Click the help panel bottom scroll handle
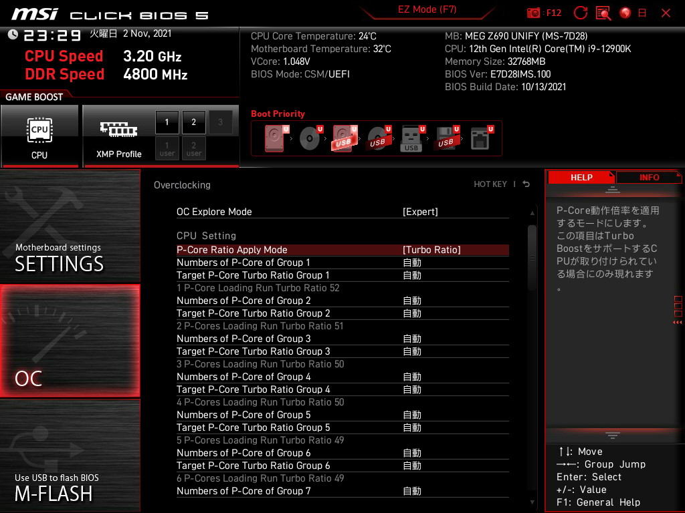The image size is (685, 513). coord(613,435)
